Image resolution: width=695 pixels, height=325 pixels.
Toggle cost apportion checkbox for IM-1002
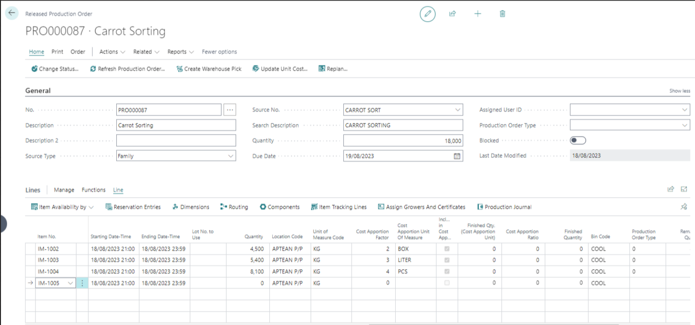coord(447,249)
